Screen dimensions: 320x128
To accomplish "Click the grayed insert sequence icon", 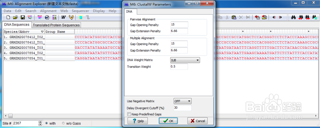I will pyautogui.click(x=88, y=18).
